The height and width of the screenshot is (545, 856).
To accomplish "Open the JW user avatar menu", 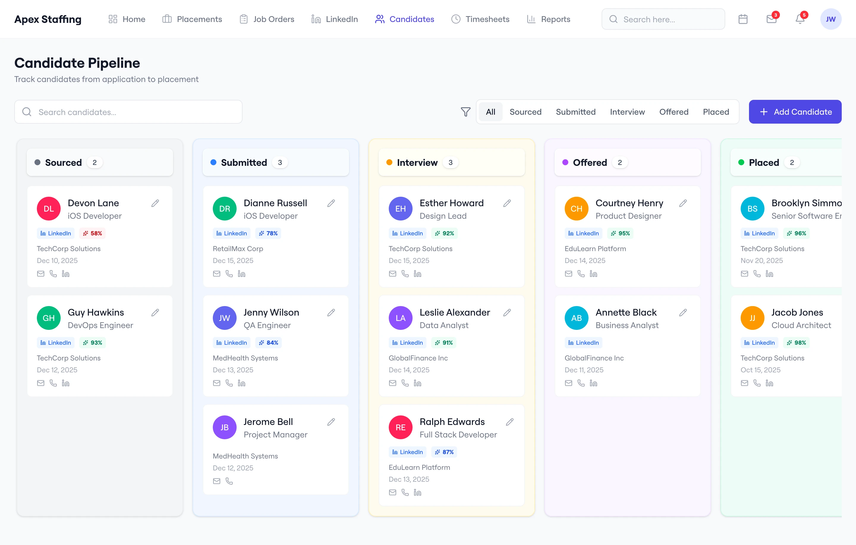I will pos(830,19).
